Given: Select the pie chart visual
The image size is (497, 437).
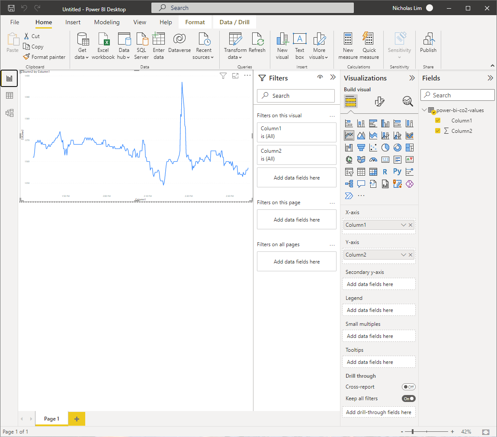Looking at the screenshot, I should pyautogui.click(x=385, y=147).
